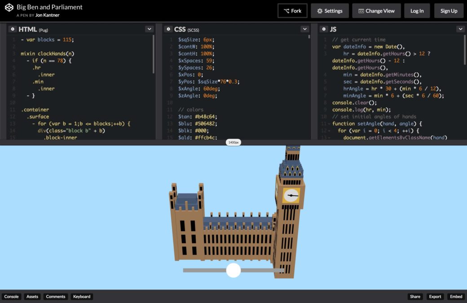
Task: Click the rotation slider white knob
Action: 233,270
